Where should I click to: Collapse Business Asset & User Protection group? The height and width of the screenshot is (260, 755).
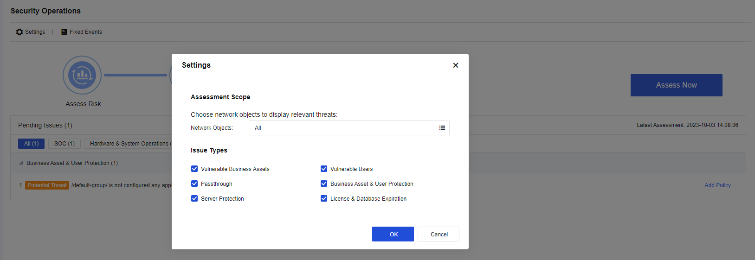coord(21,163)
